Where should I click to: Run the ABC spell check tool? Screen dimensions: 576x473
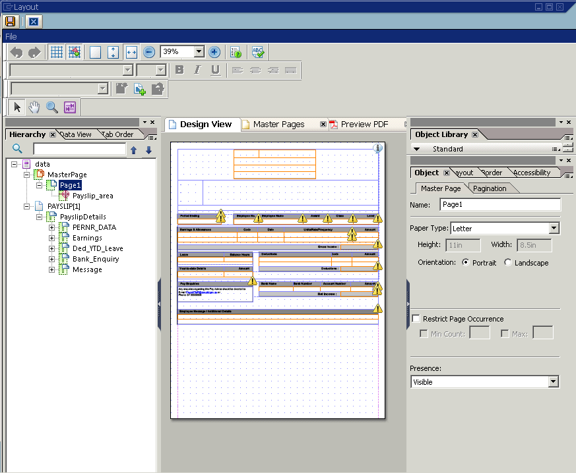[258, 52]
